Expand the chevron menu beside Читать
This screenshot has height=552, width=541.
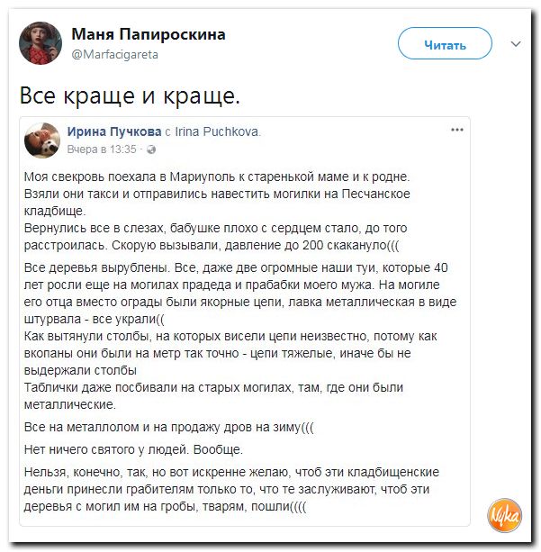(x=516, y=43)
